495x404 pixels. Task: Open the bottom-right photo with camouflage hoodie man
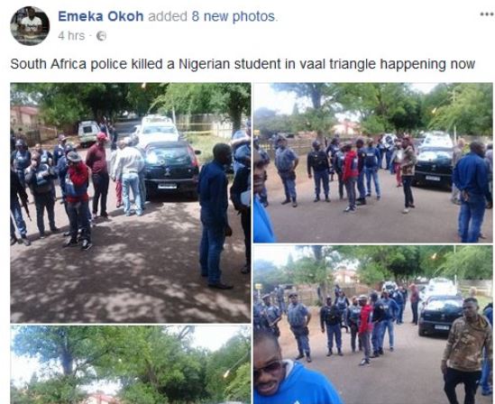coord(373,325)
